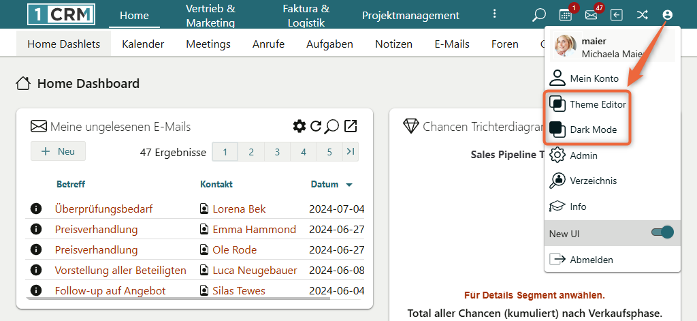Open calendar notifications icon with badge
The height and width of the screenshot is (321, 697).
tap(566, 15)
